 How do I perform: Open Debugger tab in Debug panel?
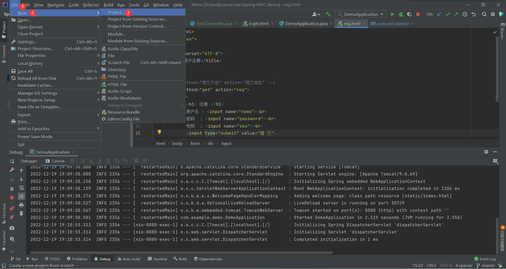29,161
